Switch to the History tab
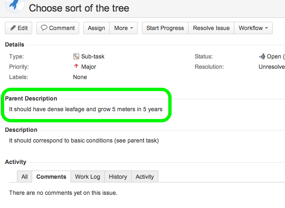Image resolution: width=285 pixels, height=208 pixels. pos(118,177)
